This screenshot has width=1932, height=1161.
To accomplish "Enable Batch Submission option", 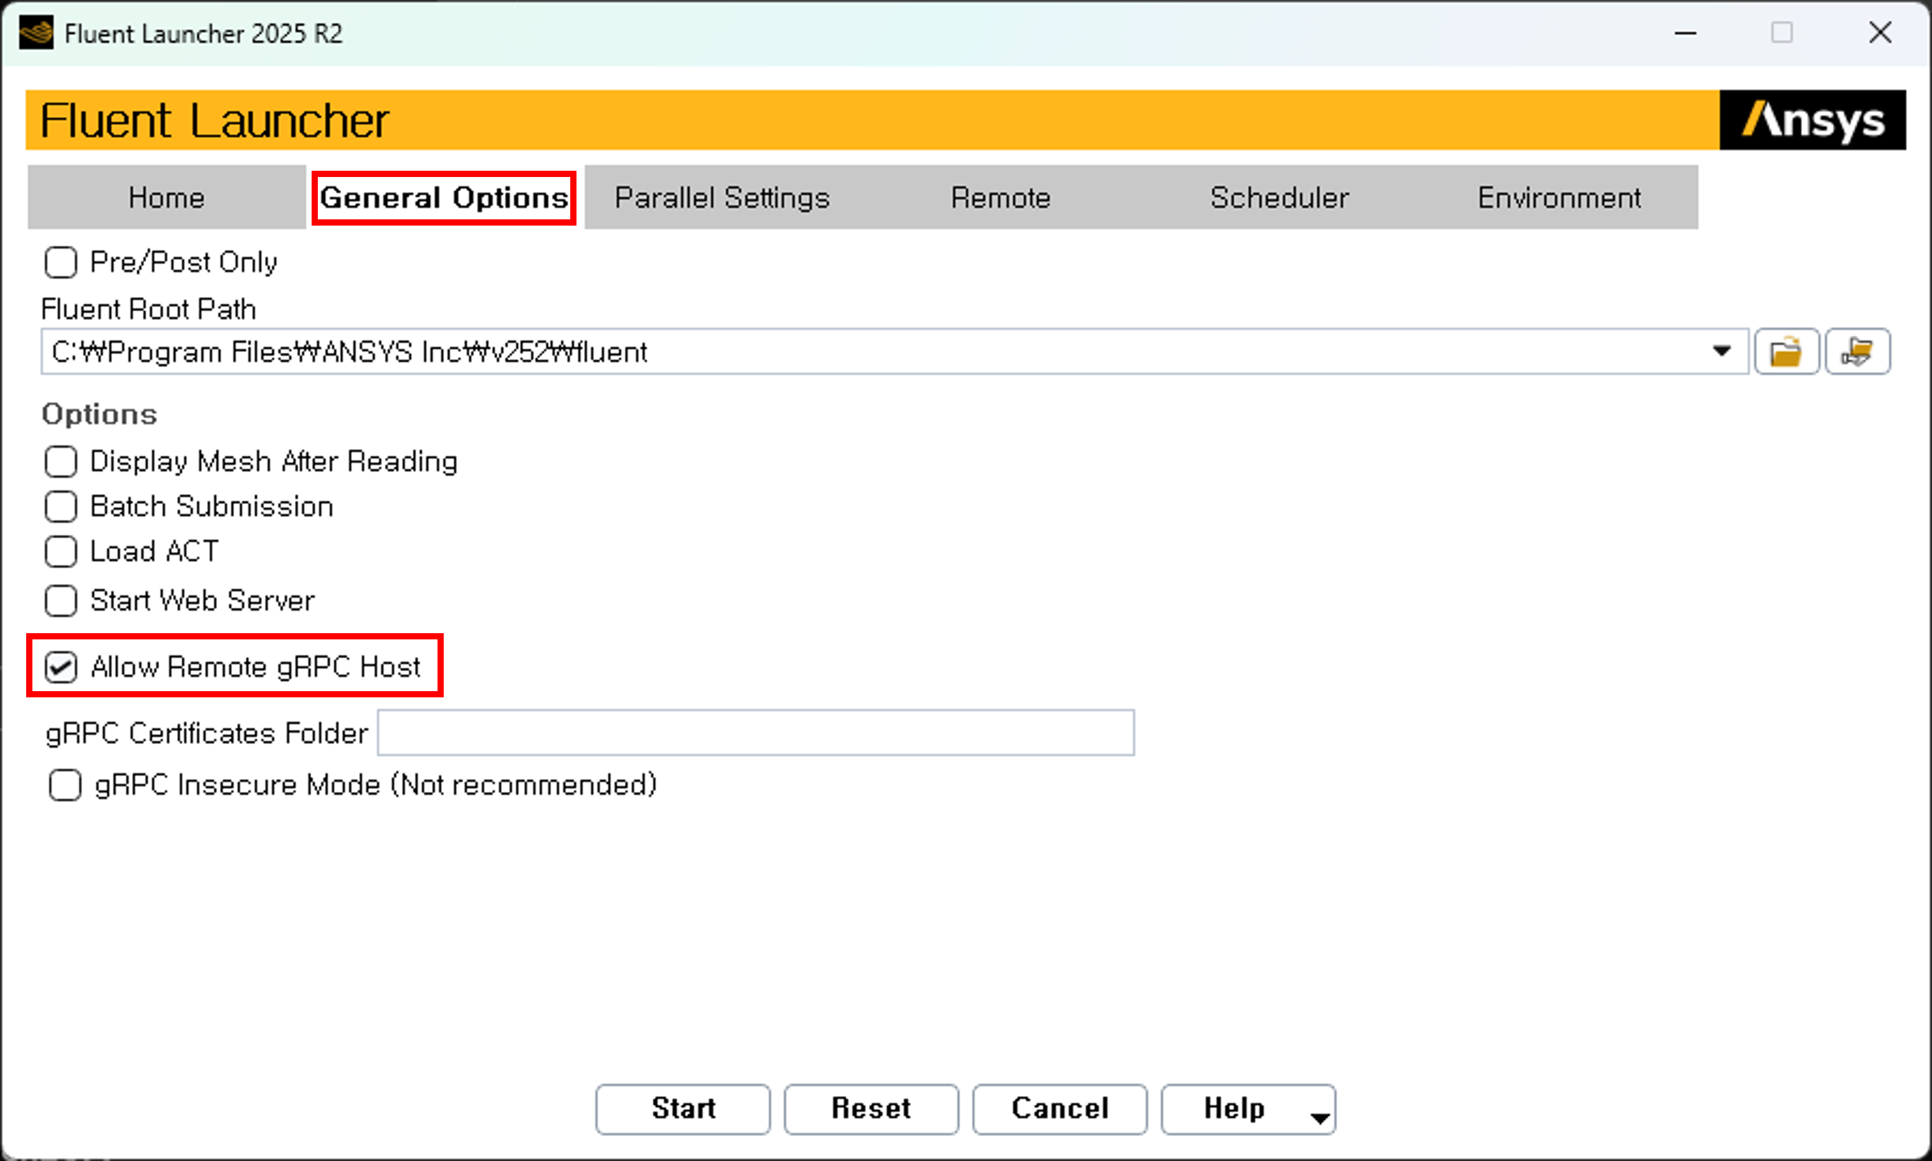I will click(x=61, y=507).
